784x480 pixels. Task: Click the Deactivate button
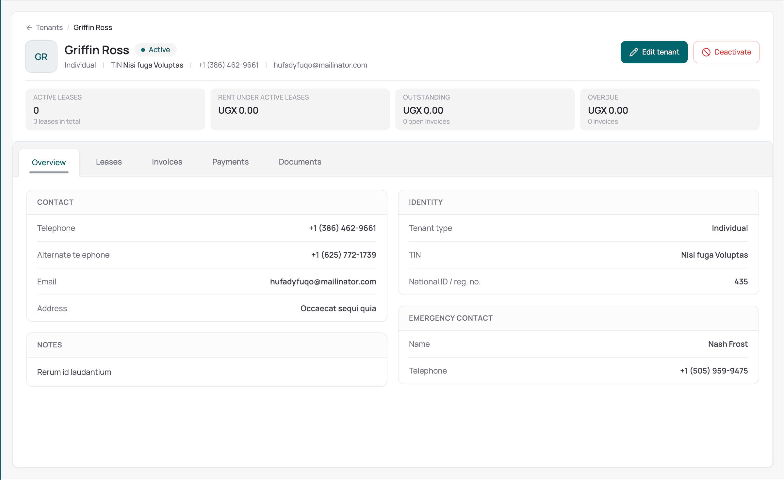tap(726, 52)
